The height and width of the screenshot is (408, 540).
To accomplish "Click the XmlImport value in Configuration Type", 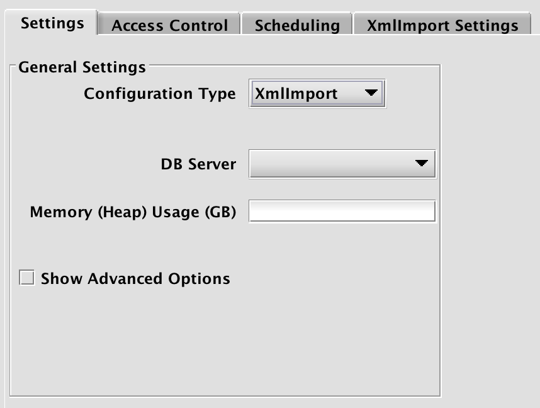I will (296, 94).
